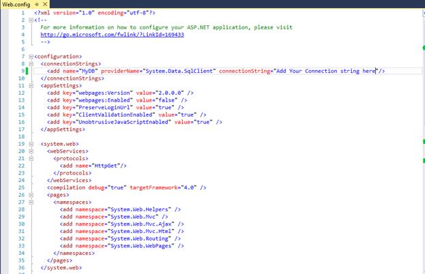This screenshot has width=425, height=274.
Task: Click the "System.Data.SqlClient" provider value
Action: coord(179,71)
